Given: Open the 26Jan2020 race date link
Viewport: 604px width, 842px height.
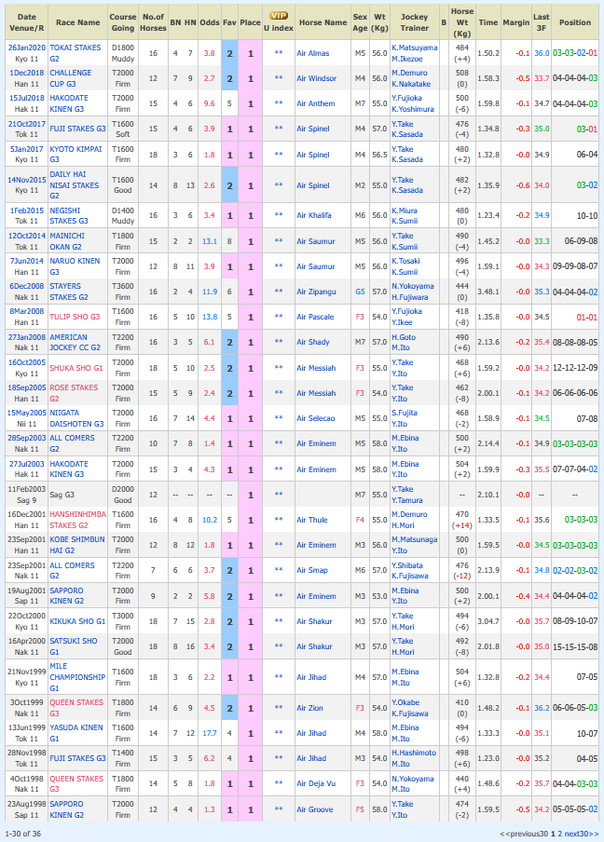Looking at the screenshot, I should point(27,48).
